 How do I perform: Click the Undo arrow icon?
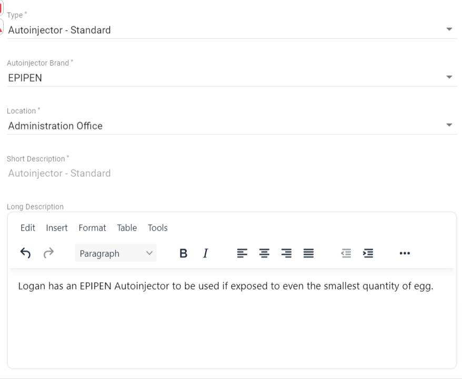coord(25,253)
